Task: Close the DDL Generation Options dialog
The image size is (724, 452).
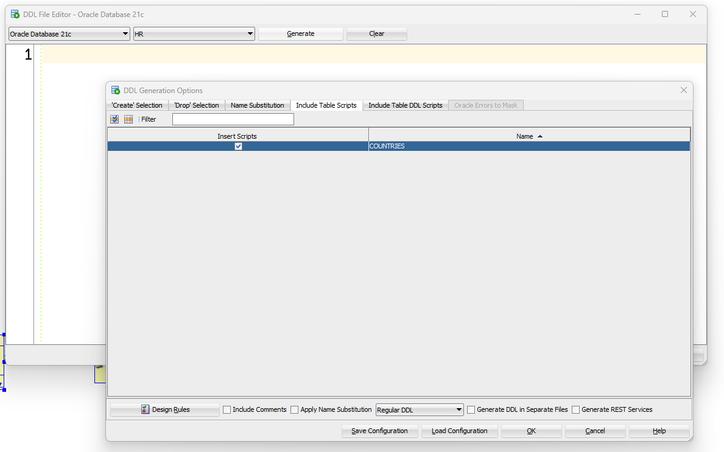Action: tap(684, 91)
